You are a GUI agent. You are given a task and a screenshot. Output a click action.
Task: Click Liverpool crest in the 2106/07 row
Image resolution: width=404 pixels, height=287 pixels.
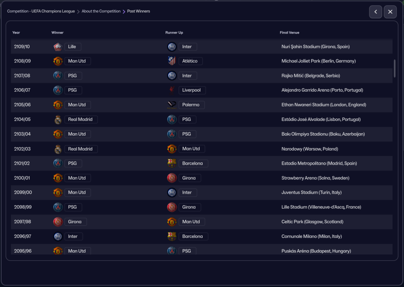pyautogui.click(x=172, y=90)
